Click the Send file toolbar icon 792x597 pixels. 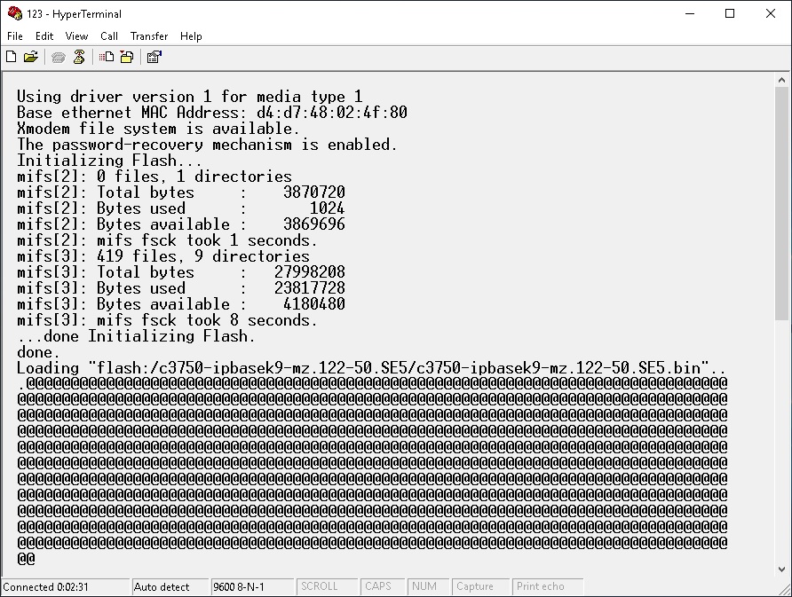(x=107, y=57)
